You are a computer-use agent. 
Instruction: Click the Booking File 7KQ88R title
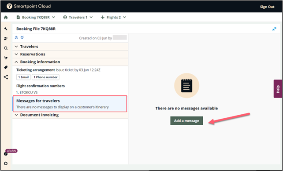tap(36, 29)
